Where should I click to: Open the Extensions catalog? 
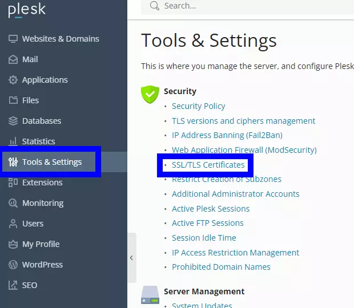pyautogui.click(x=42, y=183)
